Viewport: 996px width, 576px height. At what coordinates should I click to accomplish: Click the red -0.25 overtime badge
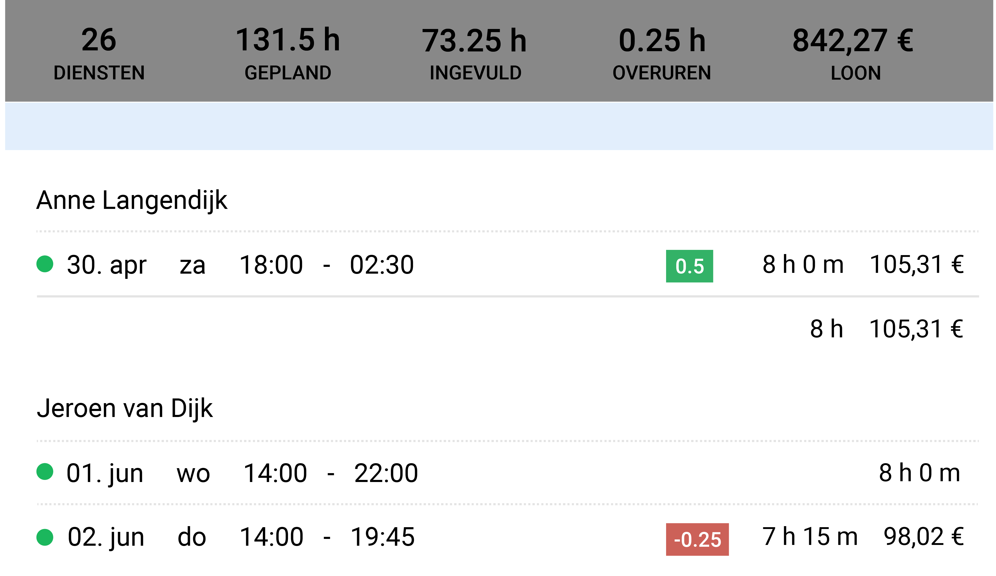pos(697,539)
